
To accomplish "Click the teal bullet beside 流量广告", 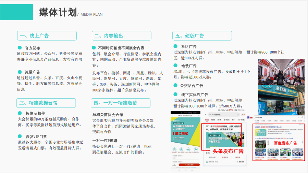I will [20, 72].
